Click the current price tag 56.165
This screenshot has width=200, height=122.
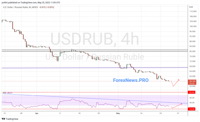pyautogui.click(x=192, y=82)
